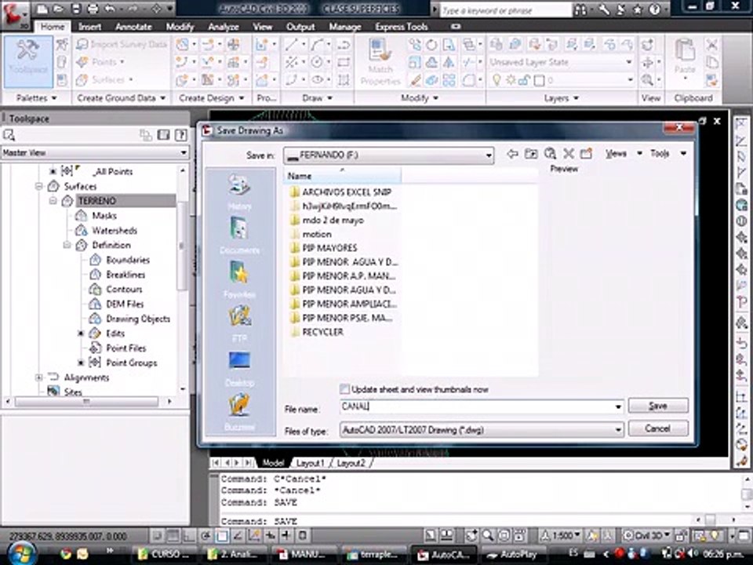Expand the Alignments tree node

pos(39,377)
